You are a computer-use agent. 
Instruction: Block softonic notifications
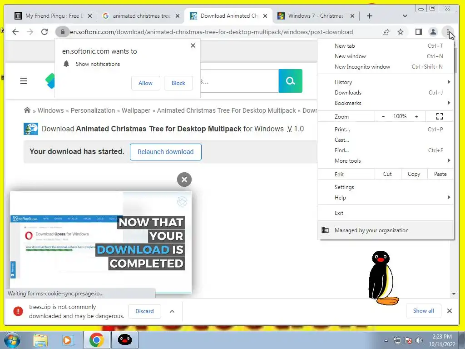click(178, 83)
